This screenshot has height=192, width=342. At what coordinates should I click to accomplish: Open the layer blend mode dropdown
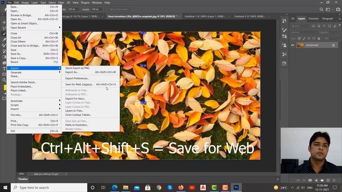point(304,32)
